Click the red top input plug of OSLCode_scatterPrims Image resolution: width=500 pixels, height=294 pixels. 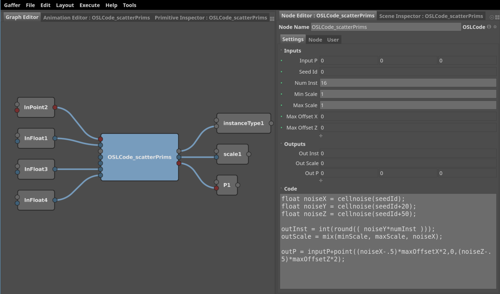[101, 139]
